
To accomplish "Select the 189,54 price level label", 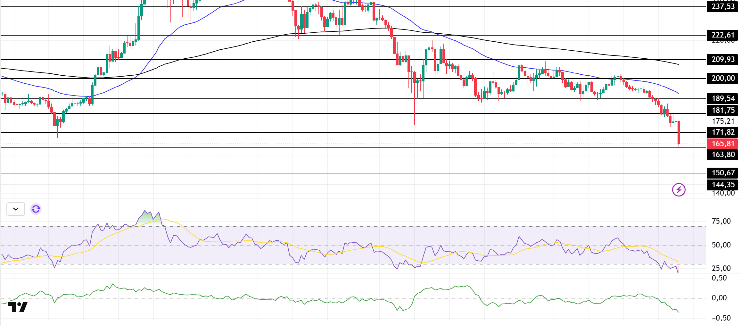I will pyautogui.click(x=723, y=99).
